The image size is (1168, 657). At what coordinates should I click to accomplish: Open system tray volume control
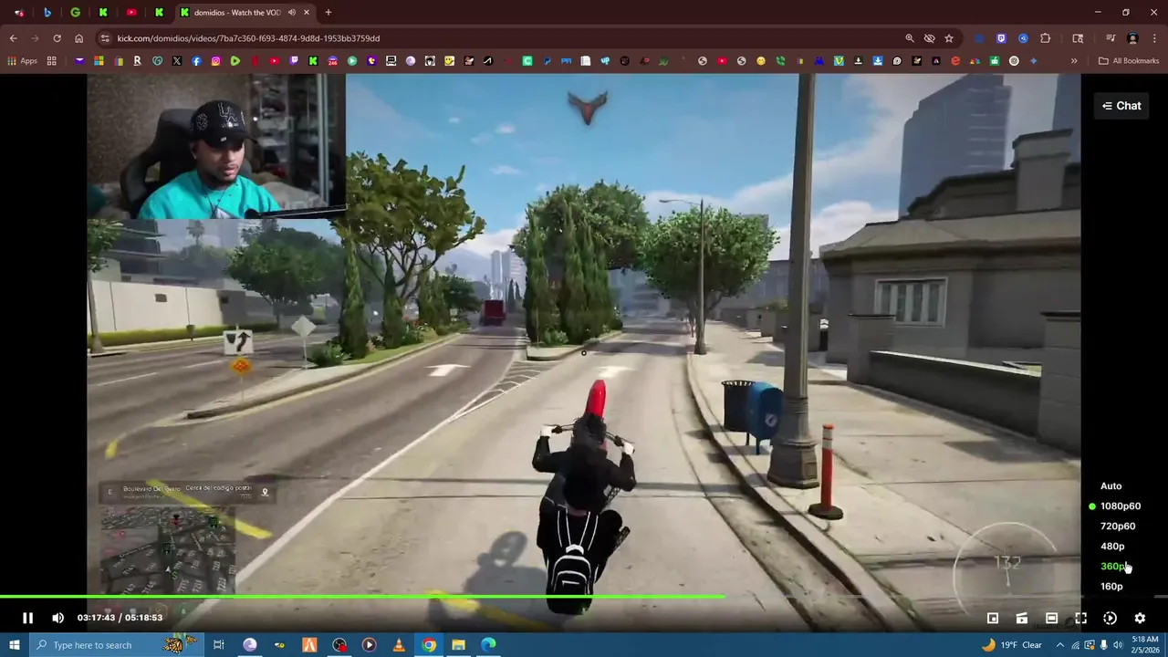point(1118,645)
